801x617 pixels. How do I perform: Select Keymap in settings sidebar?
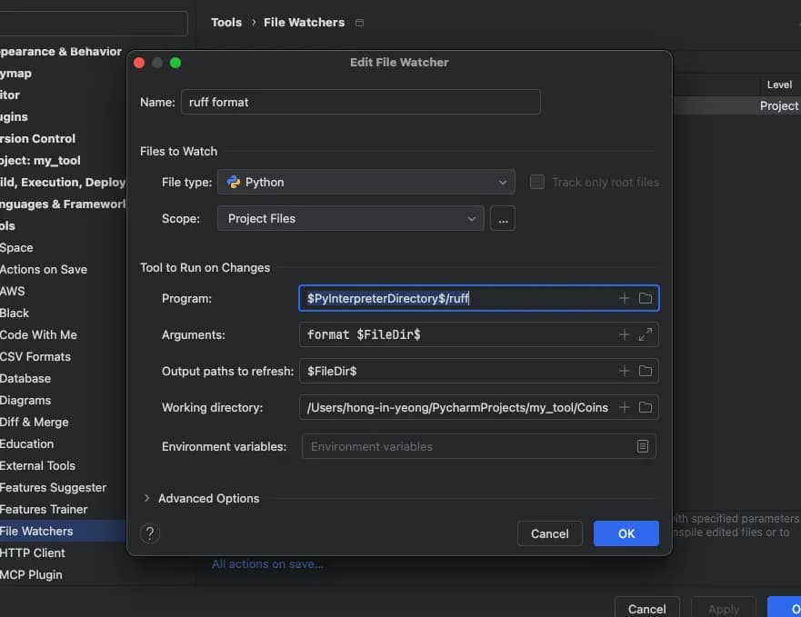[15, 74]
